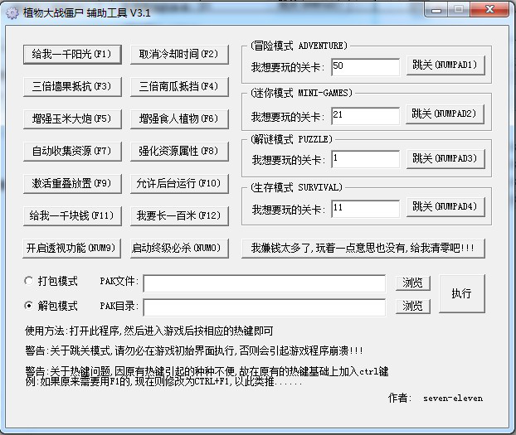The image size is (516, 435).
Task: Click 跳关 (NUMPAD2) for Mini-Games
Action: 445,114
